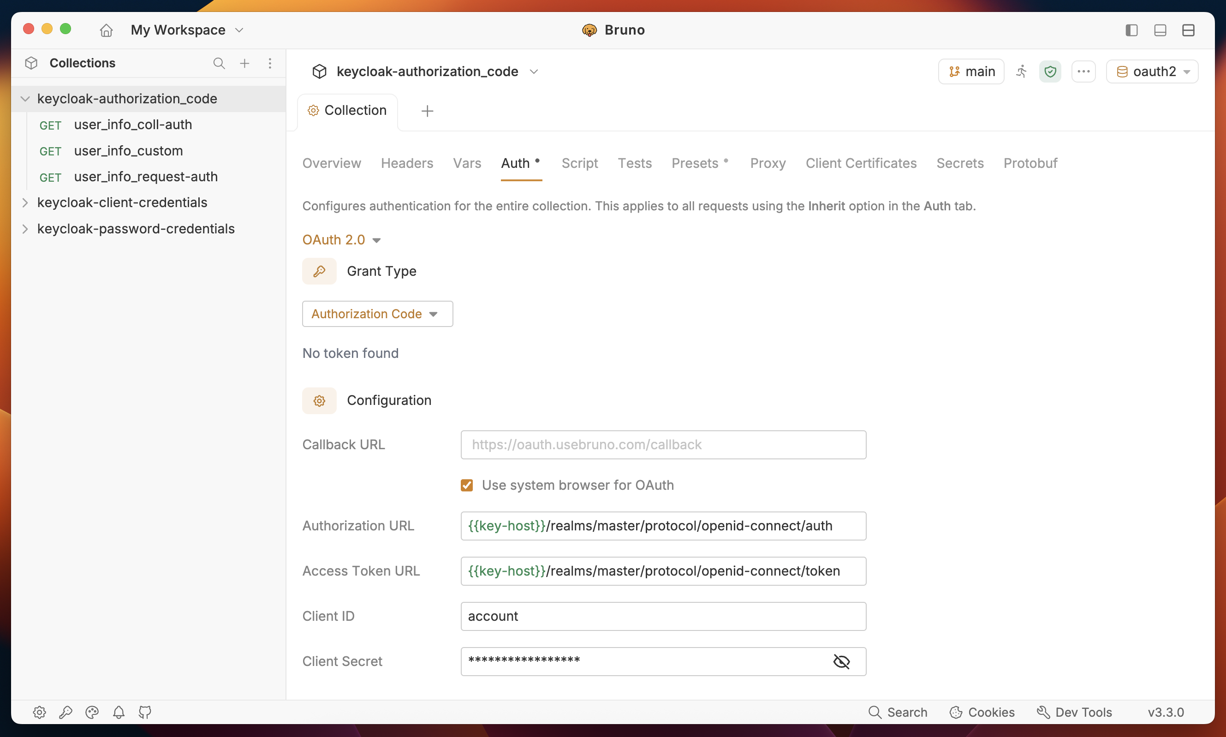Switch to Client Certificates tab
1226x737 pixels.
(x=861, y=163)
